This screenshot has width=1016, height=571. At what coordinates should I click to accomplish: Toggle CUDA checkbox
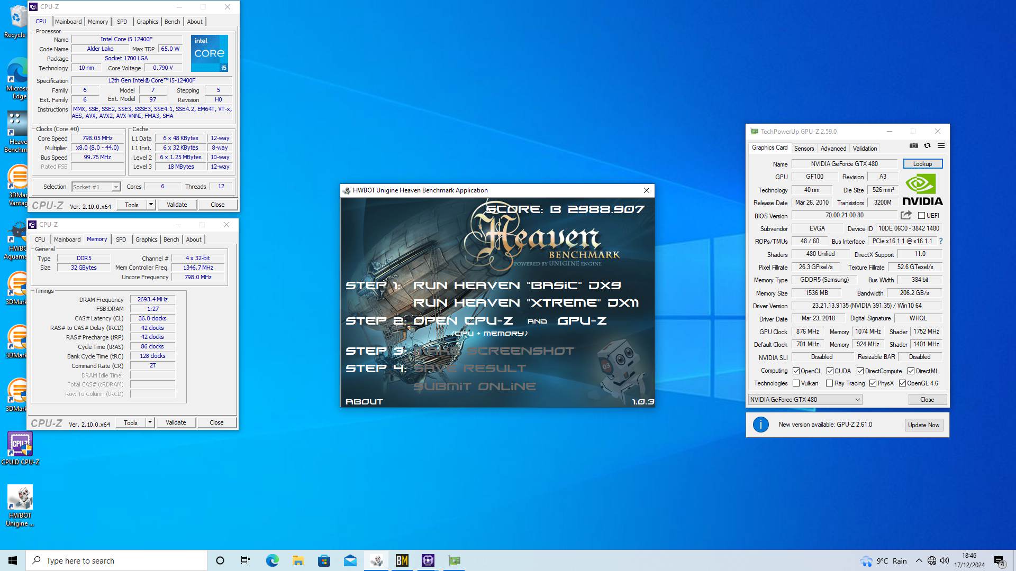pyautogui.click(x=830, y=371)
